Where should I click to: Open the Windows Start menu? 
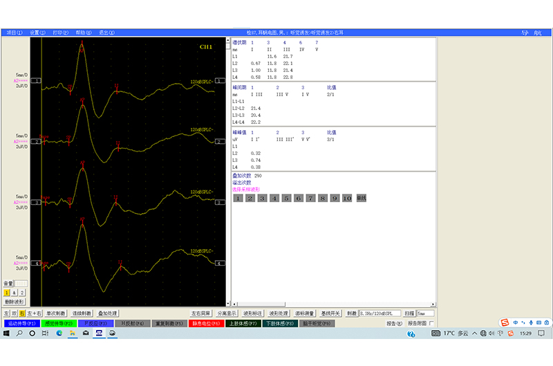(x=6, y=333)
